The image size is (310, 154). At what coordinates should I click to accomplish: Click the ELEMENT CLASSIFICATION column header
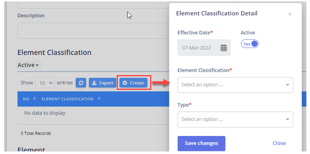pos(68,99)
